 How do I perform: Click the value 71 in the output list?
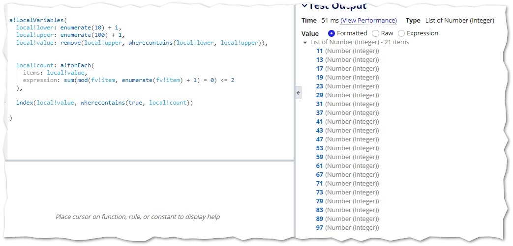click(319, 183)
